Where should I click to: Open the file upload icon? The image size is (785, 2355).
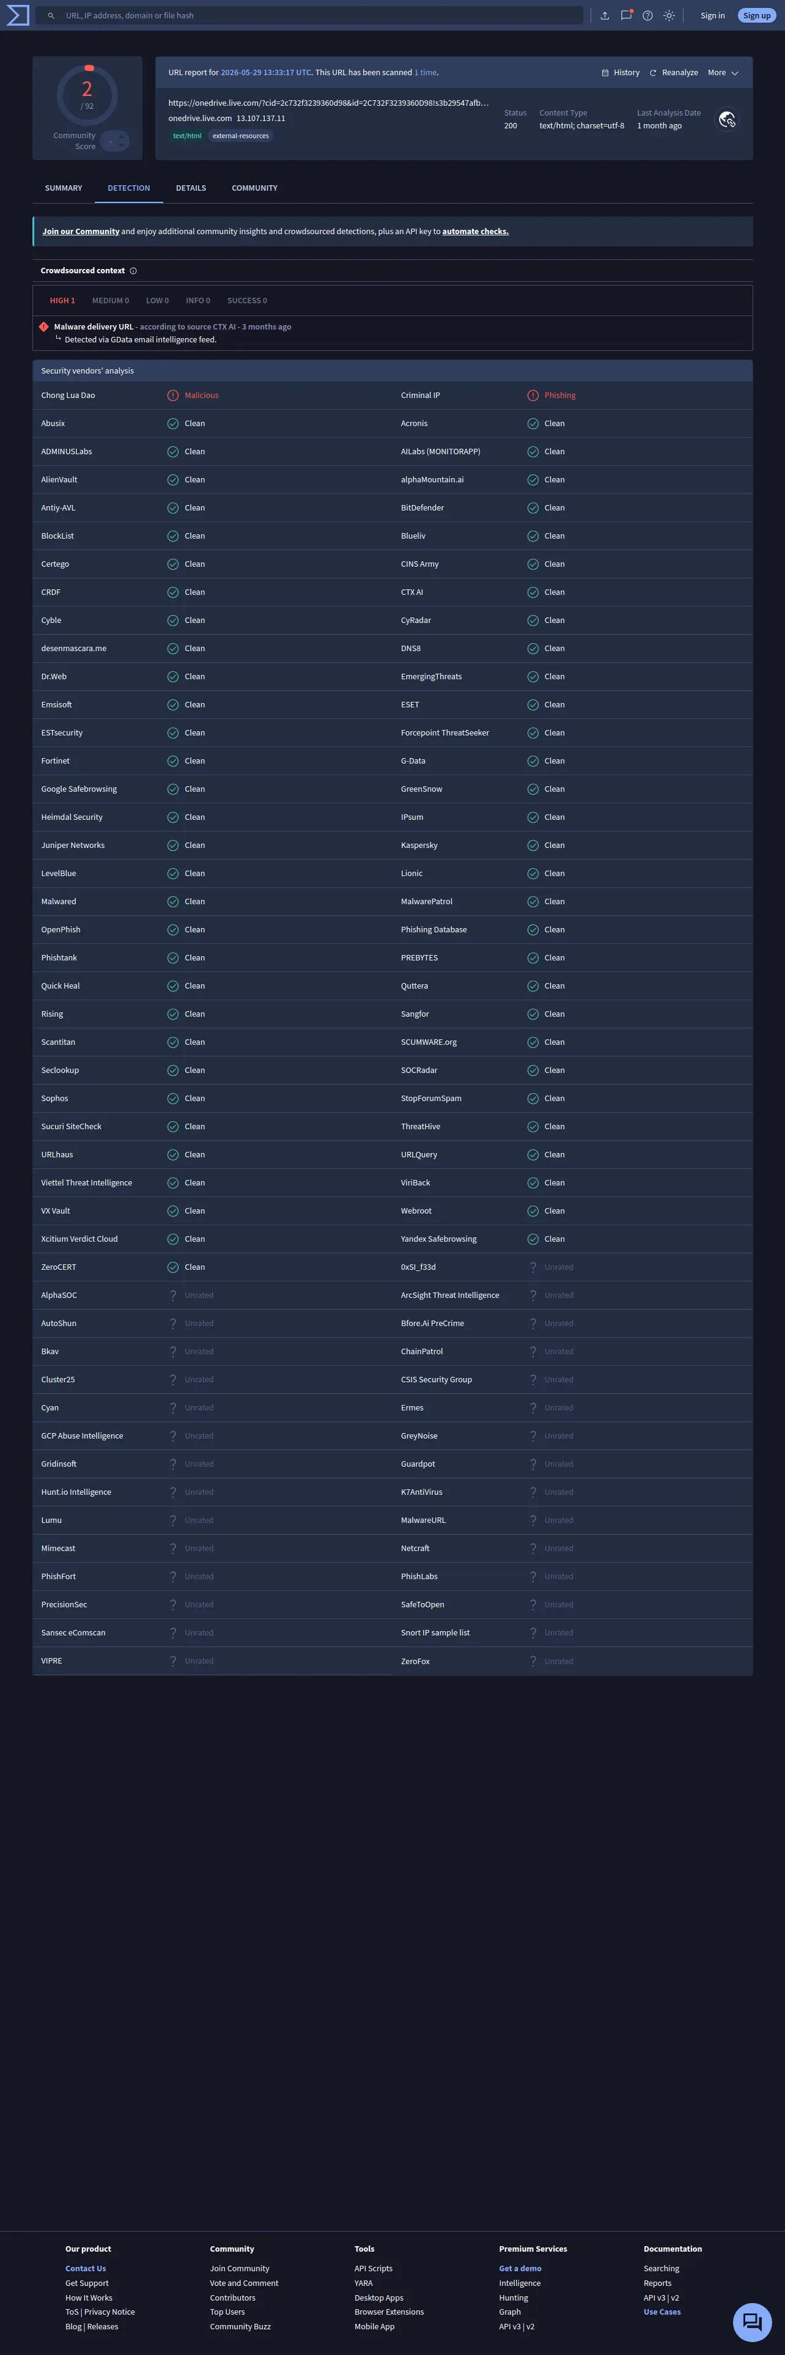(604, 15)
